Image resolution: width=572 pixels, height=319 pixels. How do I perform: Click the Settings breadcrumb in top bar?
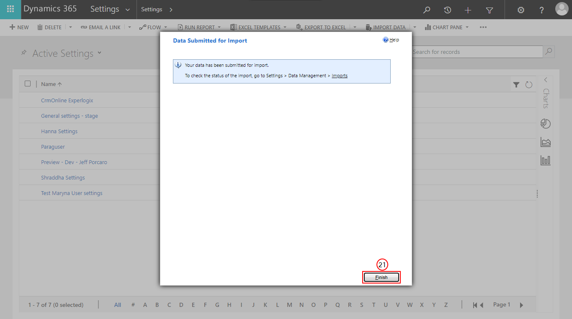point(152,9)
